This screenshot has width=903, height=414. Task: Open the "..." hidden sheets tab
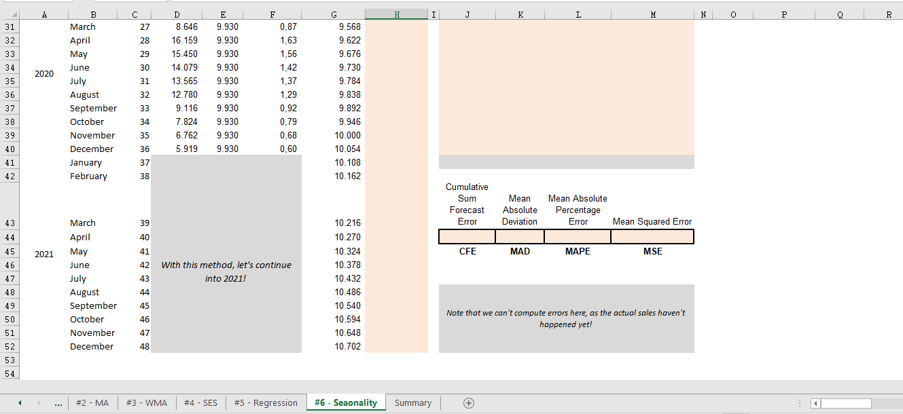click(58, 402)
